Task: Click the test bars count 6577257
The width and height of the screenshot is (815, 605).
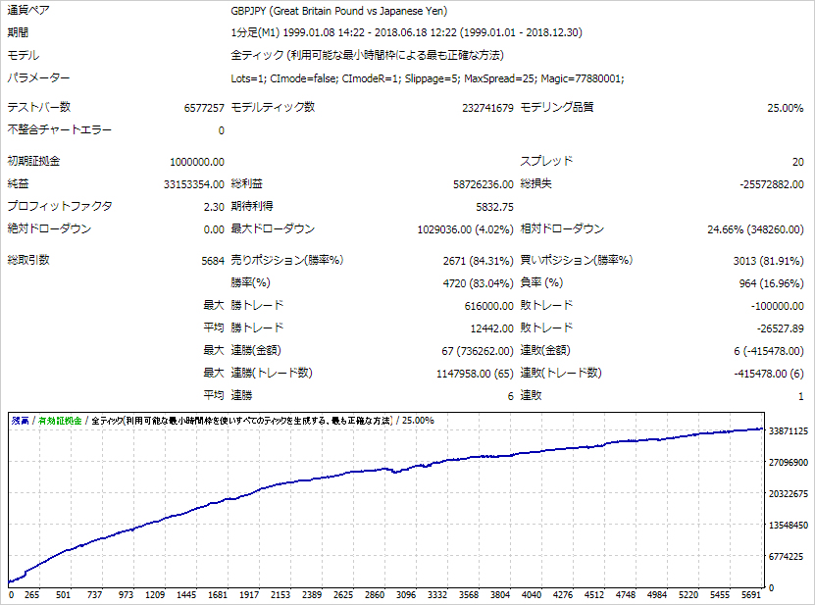Action: [x=204, y=108]
